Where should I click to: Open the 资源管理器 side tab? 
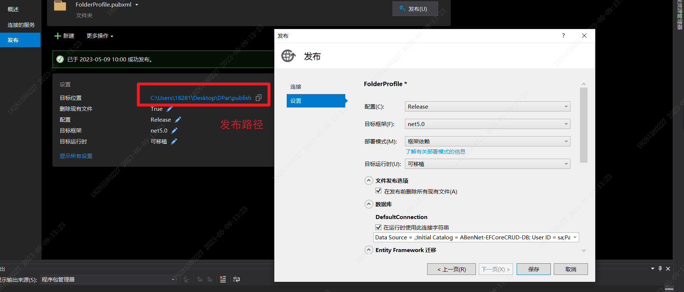click(680, 15)
